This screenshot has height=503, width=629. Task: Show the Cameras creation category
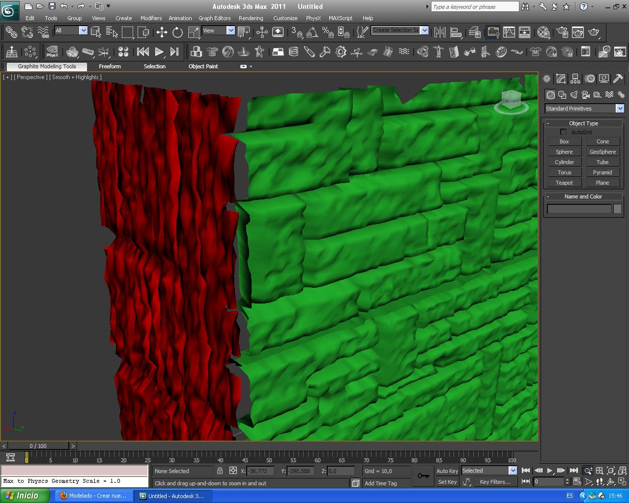pyautogui.click(x=586, y=95)
